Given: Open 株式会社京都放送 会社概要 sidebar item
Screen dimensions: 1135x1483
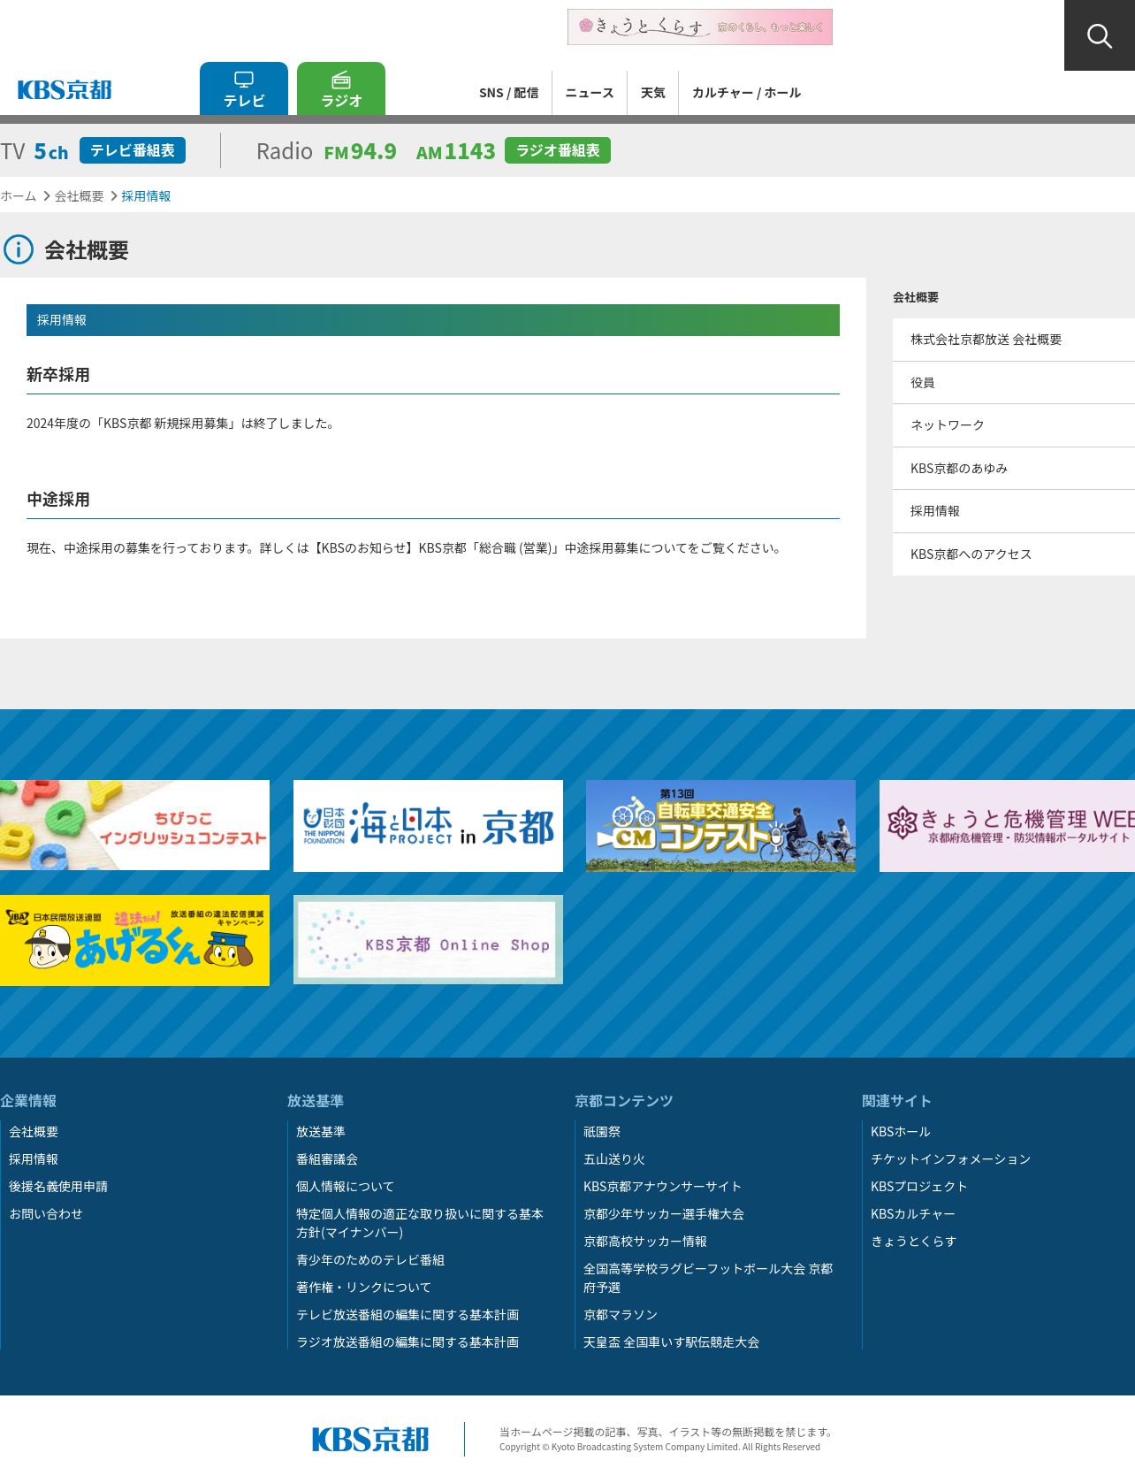Looking at the screenshot, I should [x=1014, y=340].
